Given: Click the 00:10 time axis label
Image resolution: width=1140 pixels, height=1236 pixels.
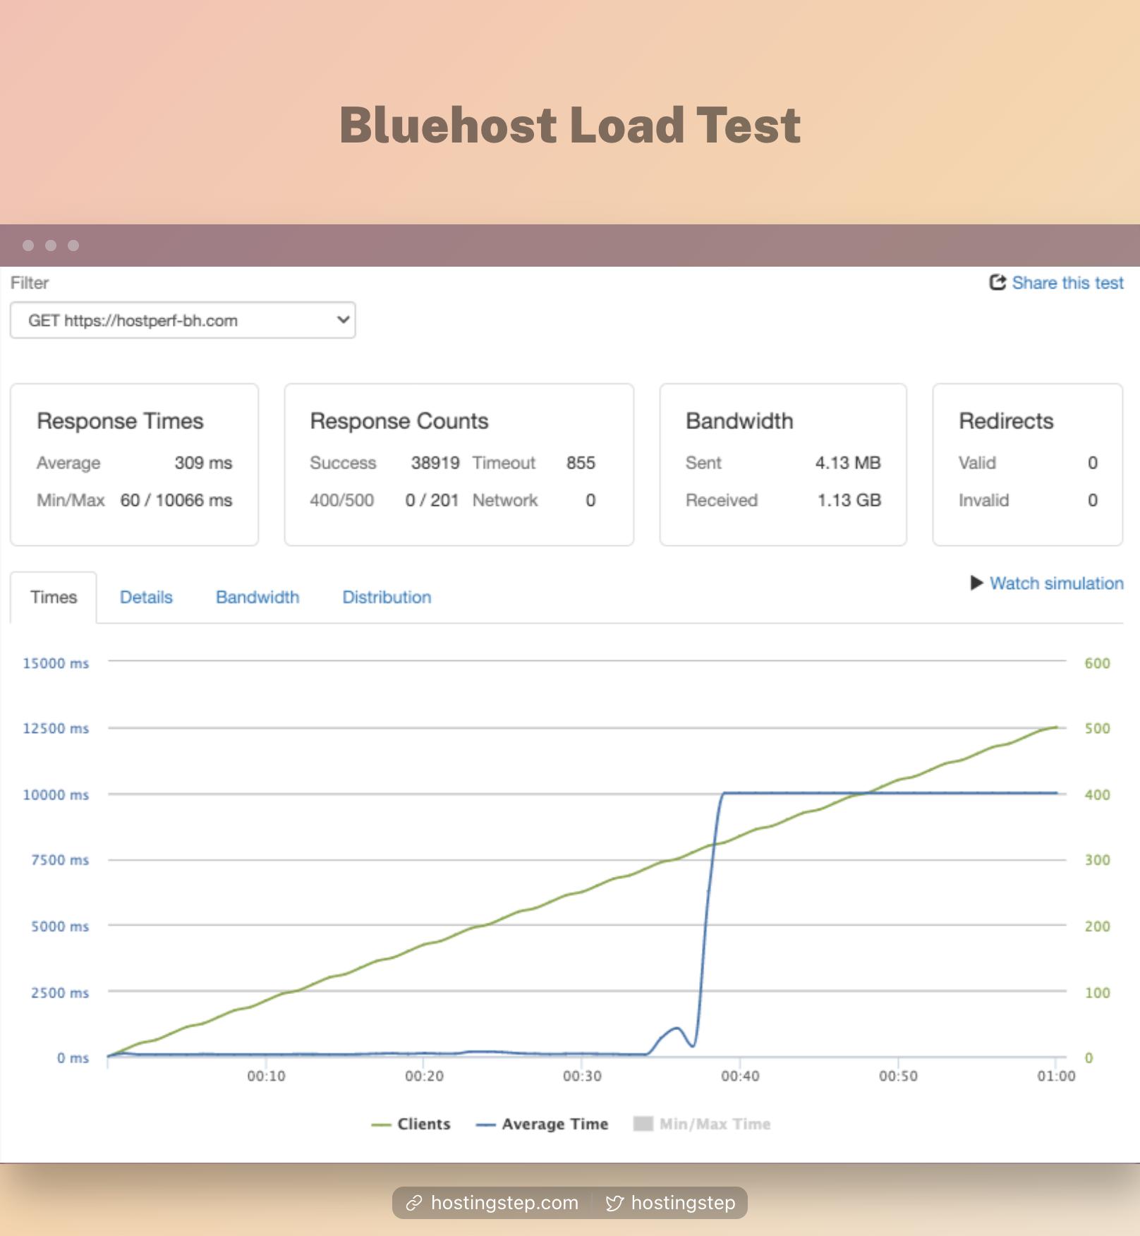Looking at the screenshot, I should [266, 1076].
